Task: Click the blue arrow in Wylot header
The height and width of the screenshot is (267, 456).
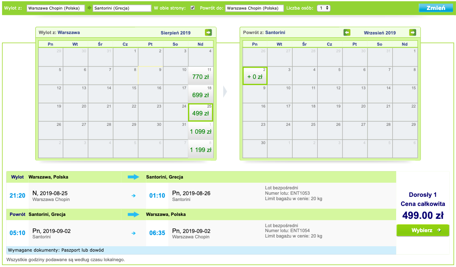Action: coord(133,177)
